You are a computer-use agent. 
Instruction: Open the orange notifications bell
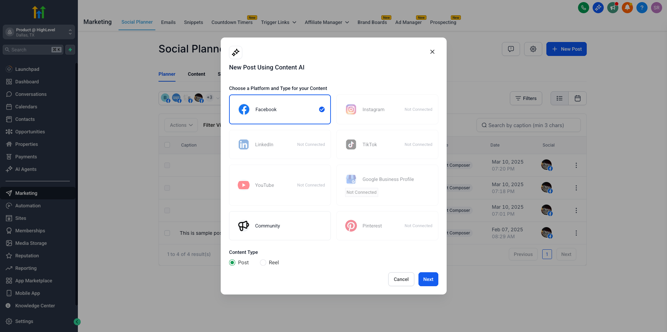tap(627, 8)
